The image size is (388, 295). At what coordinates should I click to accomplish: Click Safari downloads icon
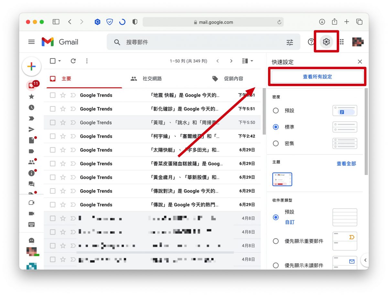[322, 22]
